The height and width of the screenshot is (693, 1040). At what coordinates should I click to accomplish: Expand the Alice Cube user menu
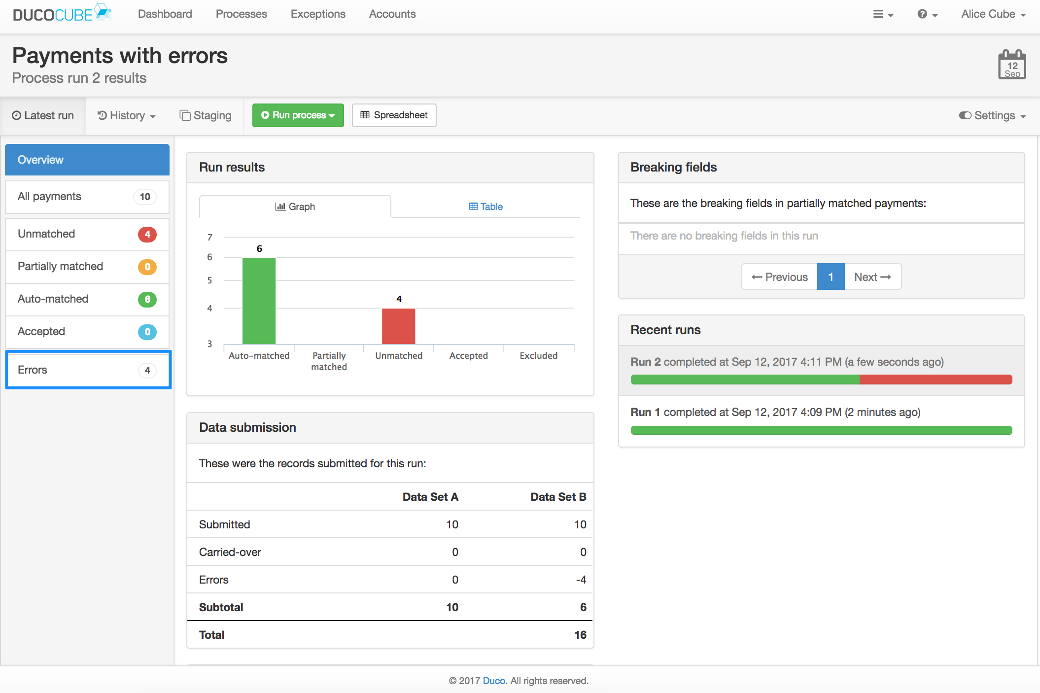point(993,14)
